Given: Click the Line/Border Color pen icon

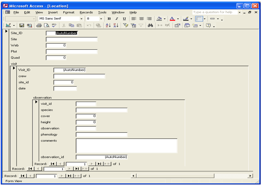Looking at the screenshot, I should point(186,19).
